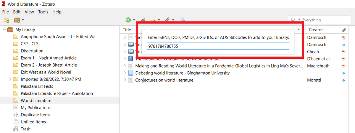The width and height of the screenshot is (355, 133).
Task: Click article icon beside Making and Reading item
Action: click(131, 66)
